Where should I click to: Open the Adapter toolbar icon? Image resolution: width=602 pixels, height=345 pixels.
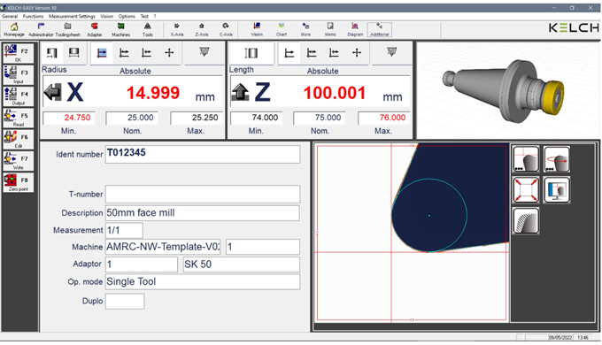click(x=95, y=30)
